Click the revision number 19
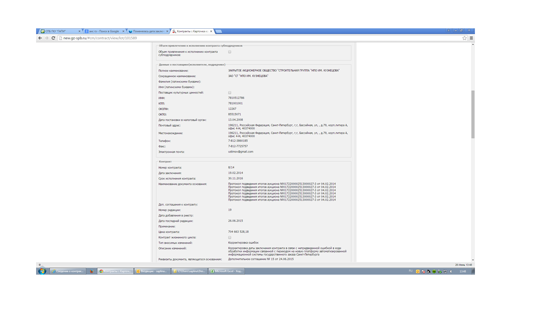This screenshot has width=537, height=314. point(230,210)
